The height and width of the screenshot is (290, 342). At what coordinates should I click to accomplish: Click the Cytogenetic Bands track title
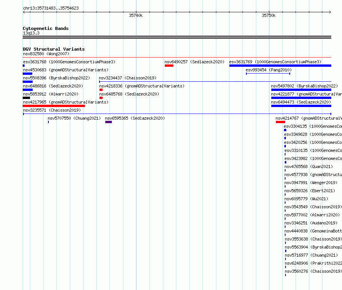click(46, 28)
